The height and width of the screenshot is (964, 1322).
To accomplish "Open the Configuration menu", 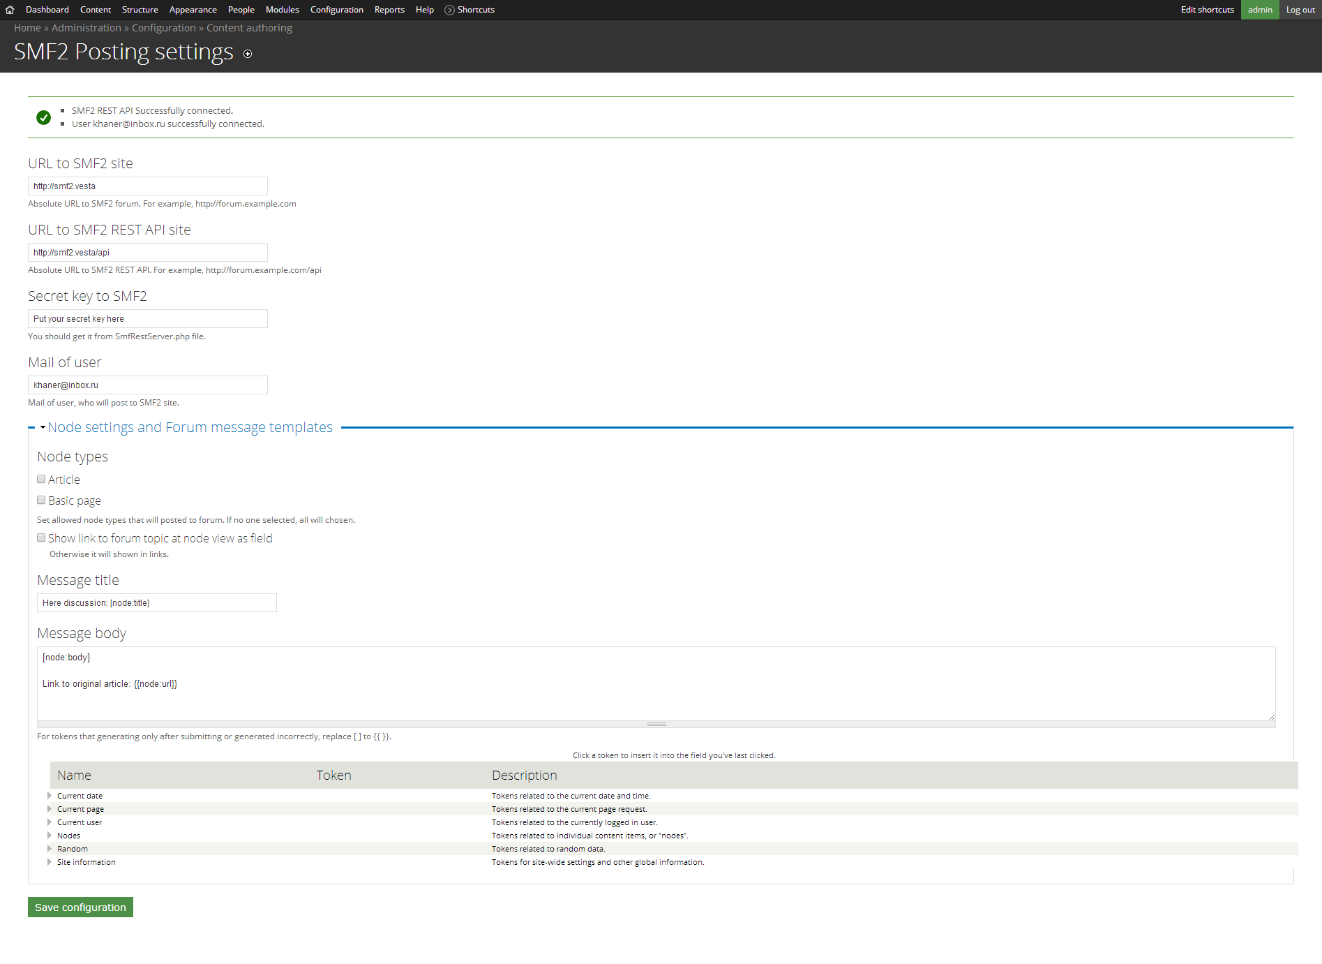I will [x=337, y=10].
